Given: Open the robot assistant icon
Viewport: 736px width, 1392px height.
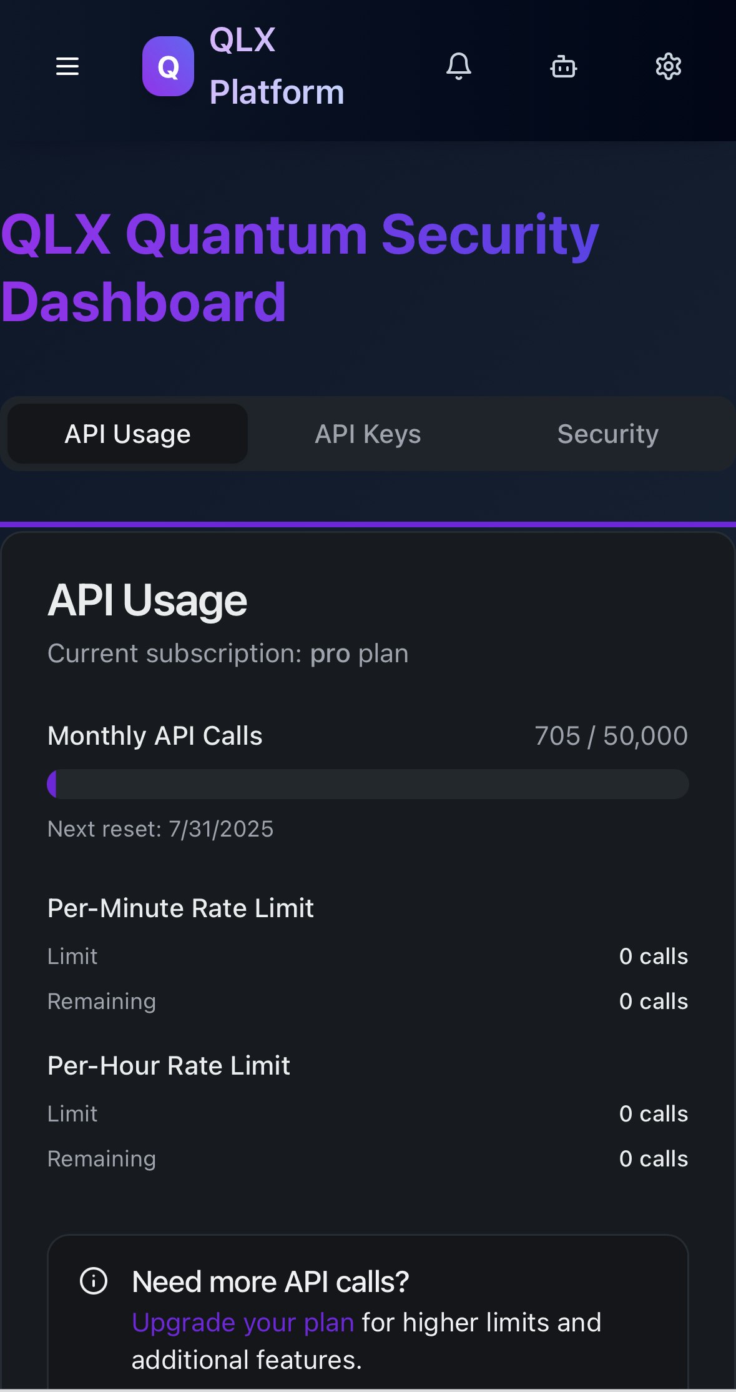Looking at the screenshot, I should point(564,66).
